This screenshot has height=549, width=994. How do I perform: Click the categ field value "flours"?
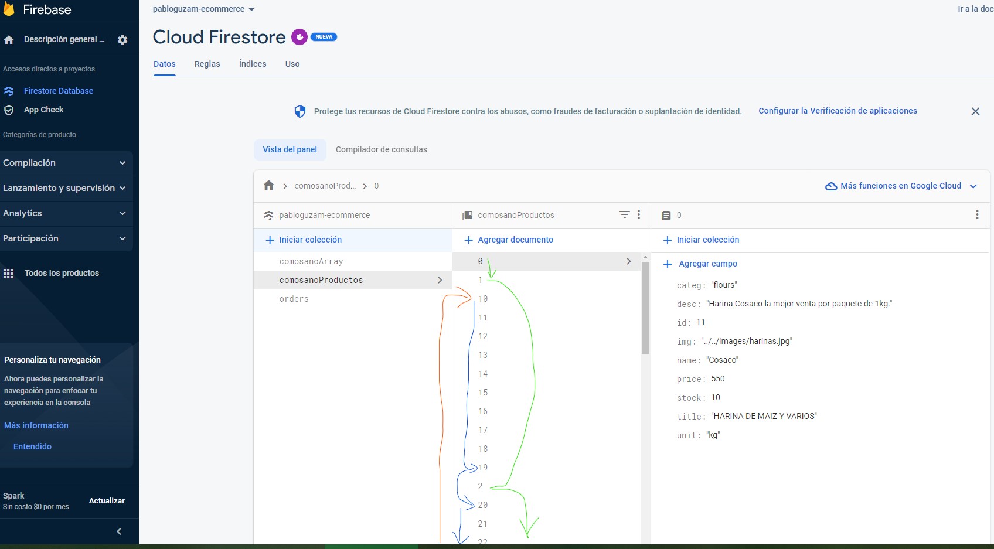[724, 285]
